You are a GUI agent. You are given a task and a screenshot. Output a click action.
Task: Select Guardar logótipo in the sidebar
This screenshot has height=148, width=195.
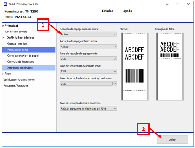coord(17,43)
